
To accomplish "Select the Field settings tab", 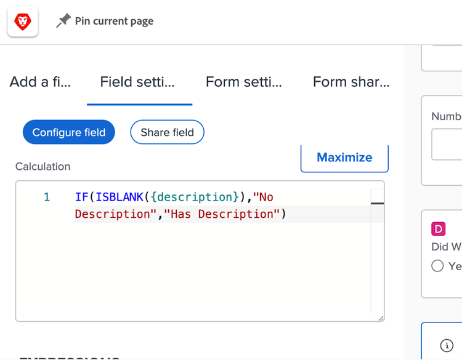I will point(137,82).
